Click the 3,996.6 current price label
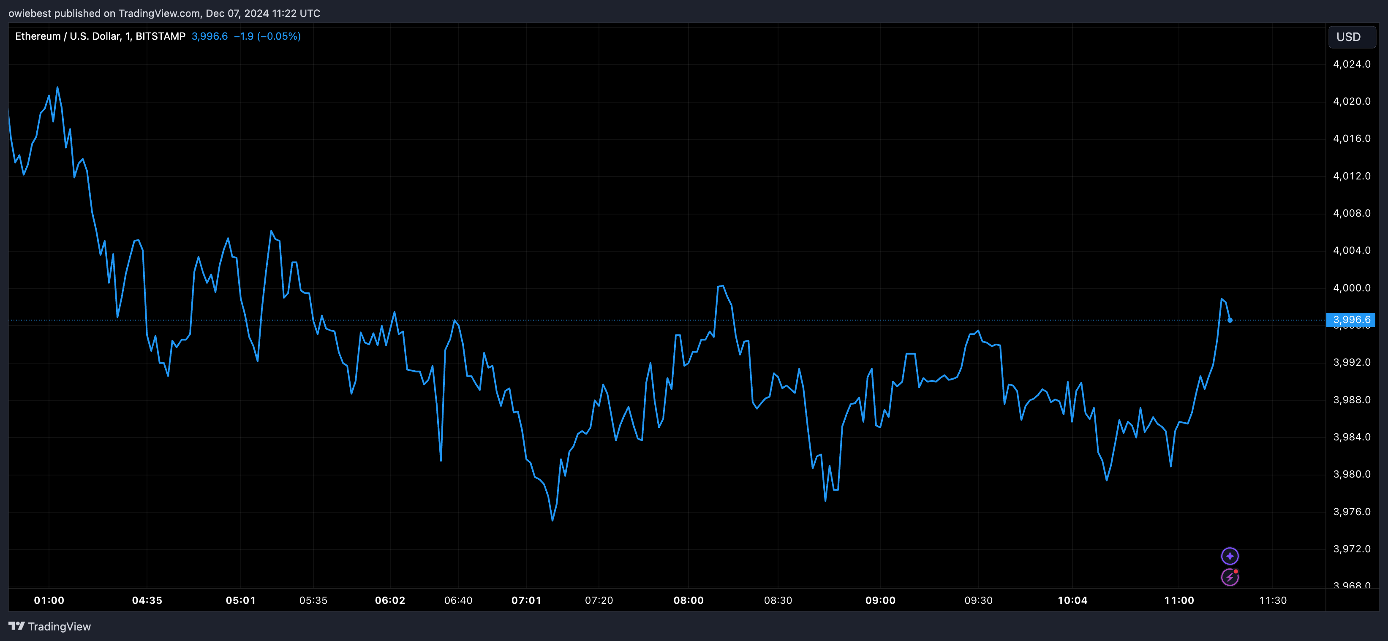The width and height of the screenshot is (1388, 641). coord(1351,320)
